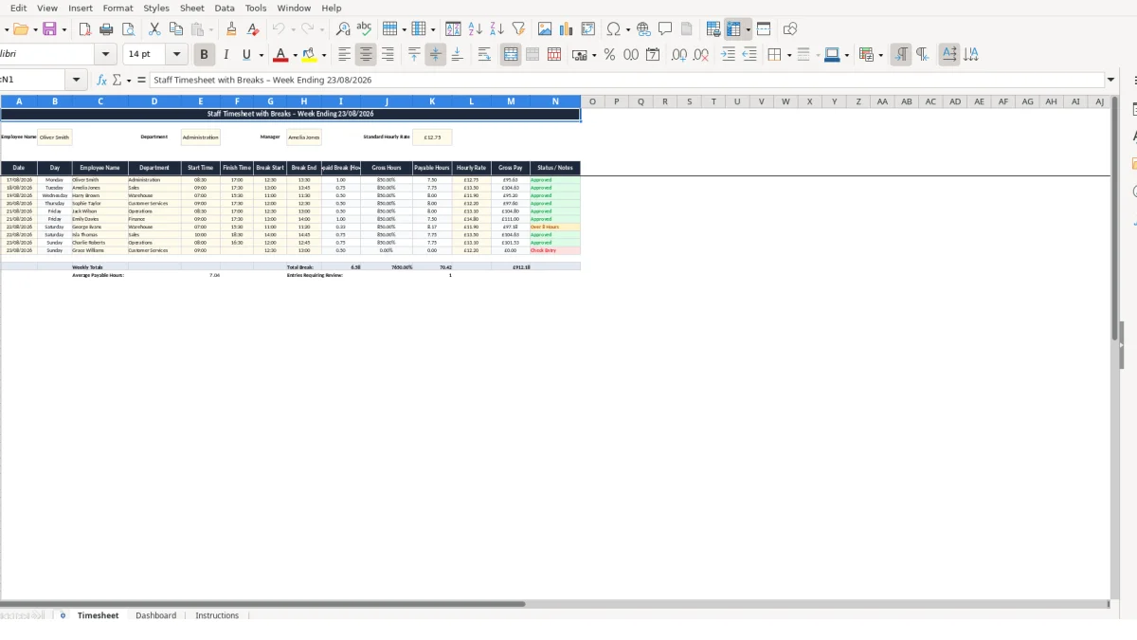Toggle the AutoFilter funnel icon
This screenshot has width=1137, height=640.
(x=518, y=29)
